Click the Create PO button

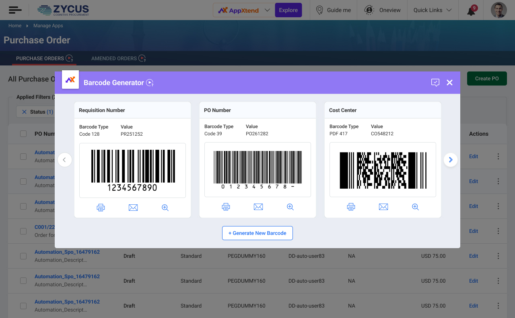487,79
